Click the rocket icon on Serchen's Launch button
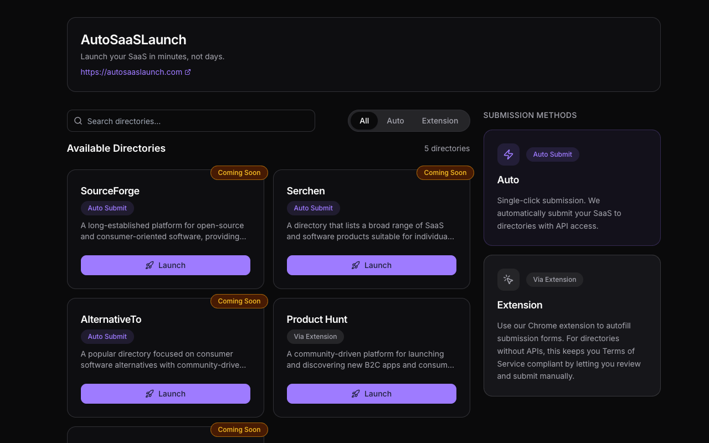Viewport: 709px width, 443px height. [x=356, y=265]
